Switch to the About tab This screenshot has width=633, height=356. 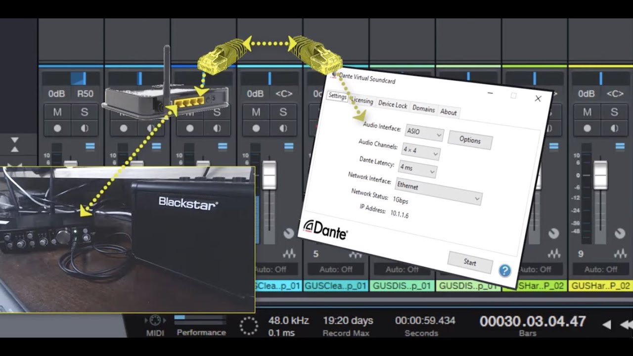tap(449, 112)
